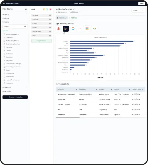
Task: Grab the drag handle for Description field
Action: tap(4, 57)
